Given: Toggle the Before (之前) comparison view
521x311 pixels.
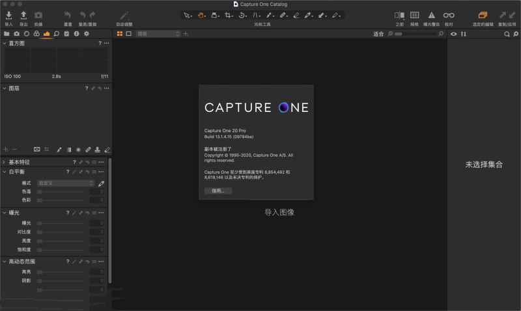Looking at the screenshot, I should (x=399, y=15).
